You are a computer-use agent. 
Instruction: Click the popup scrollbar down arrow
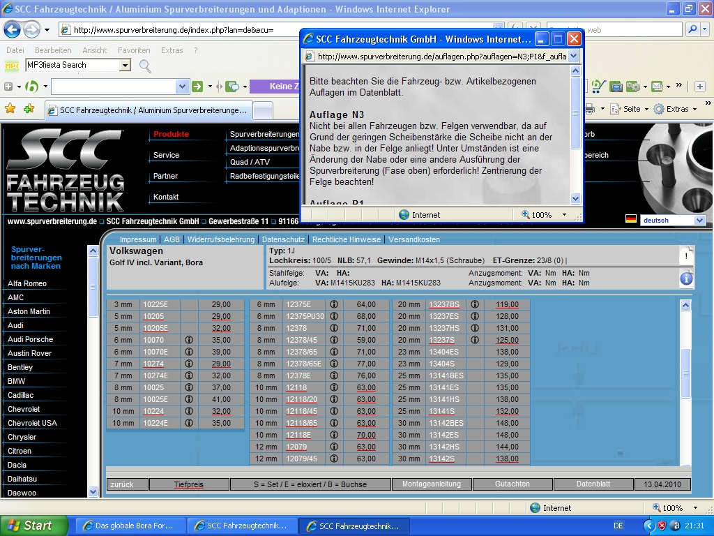pos(575,198)
